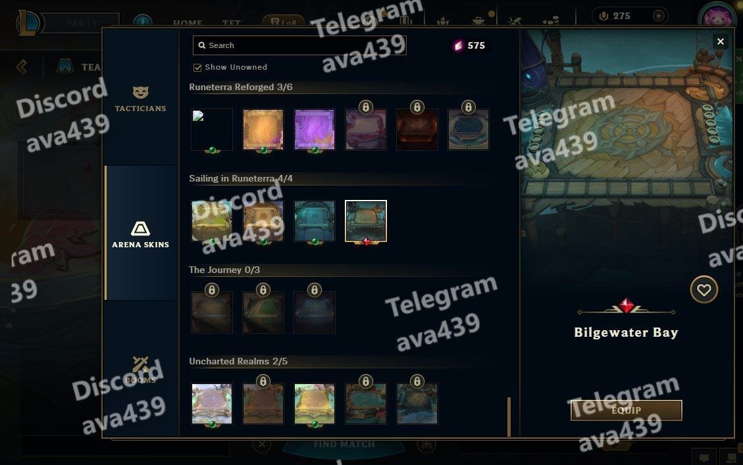Open the Tacticians section
The image size is (743, 465).
point(140,99)
